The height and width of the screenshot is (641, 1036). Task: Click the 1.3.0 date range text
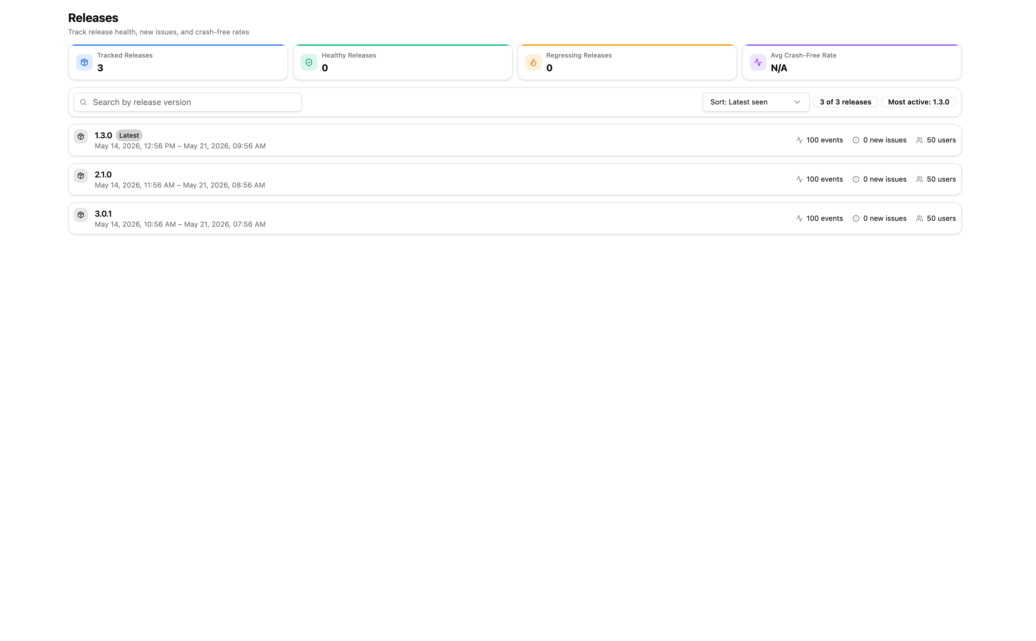(x=180, y=146)
